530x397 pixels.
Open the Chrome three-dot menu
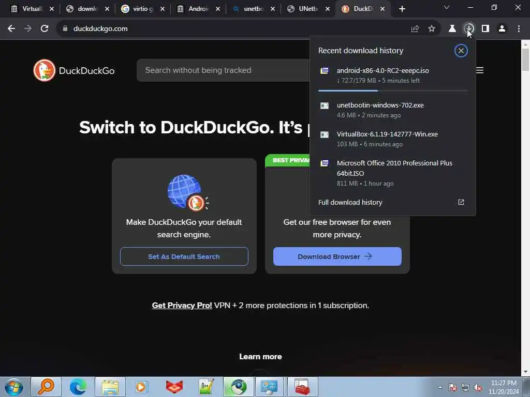click(519, 29)
